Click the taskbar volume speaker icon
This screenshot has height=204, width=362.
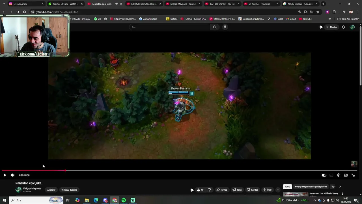pyautogui.click(x=337, y=200)
